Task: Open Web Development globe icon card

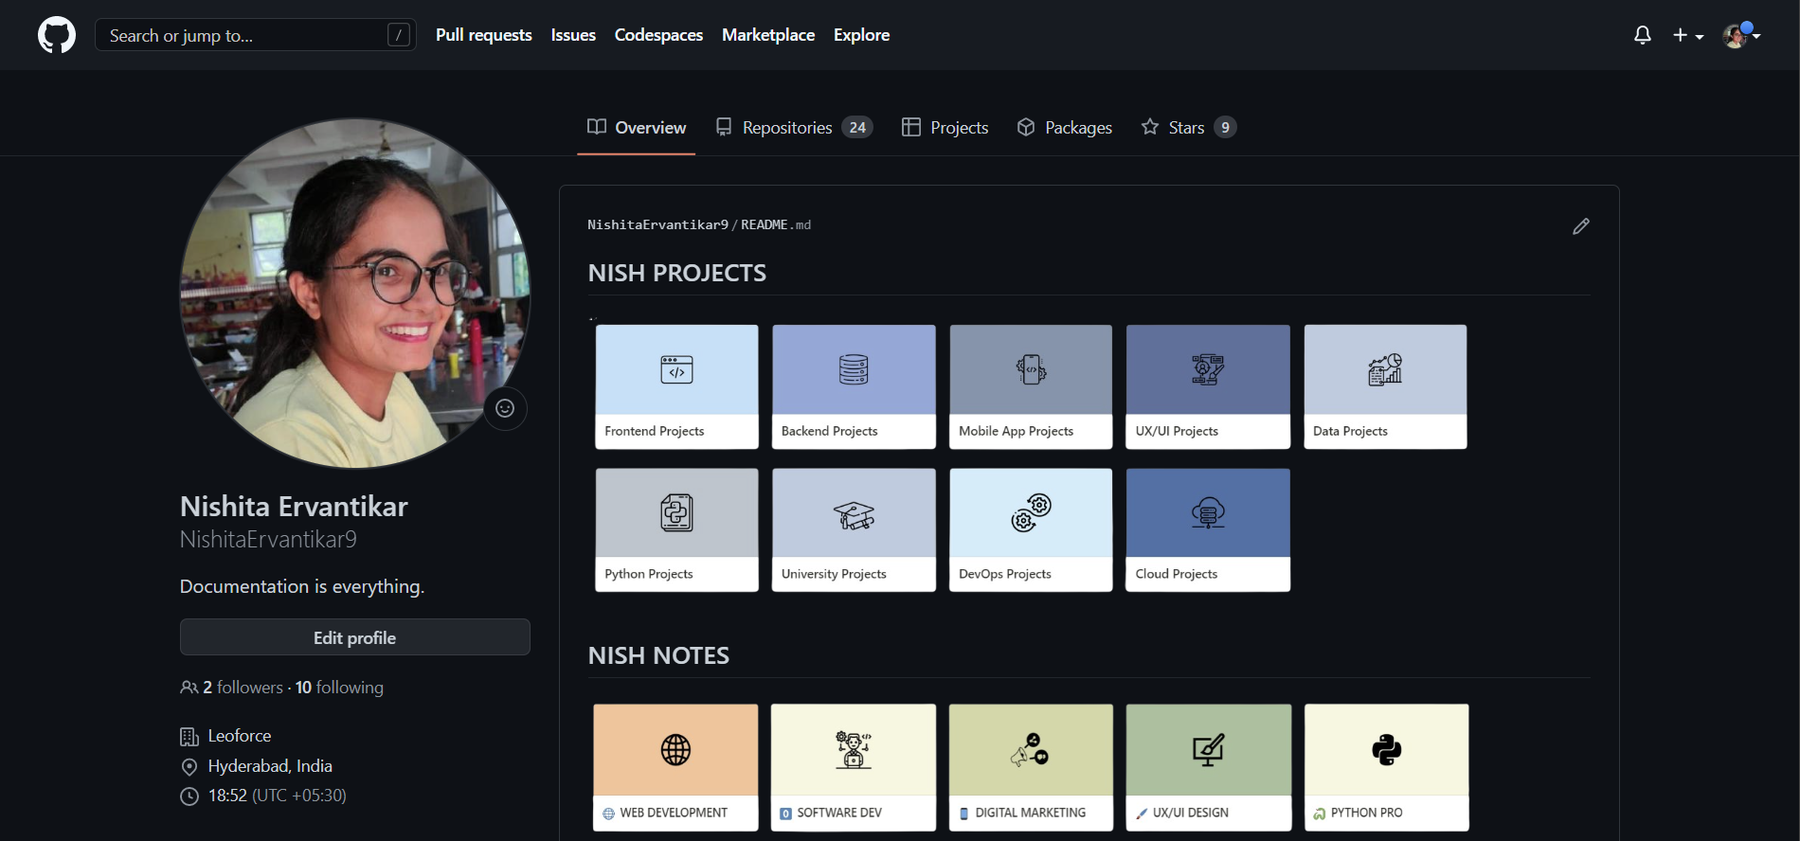Action: click(x=675, y=750)
